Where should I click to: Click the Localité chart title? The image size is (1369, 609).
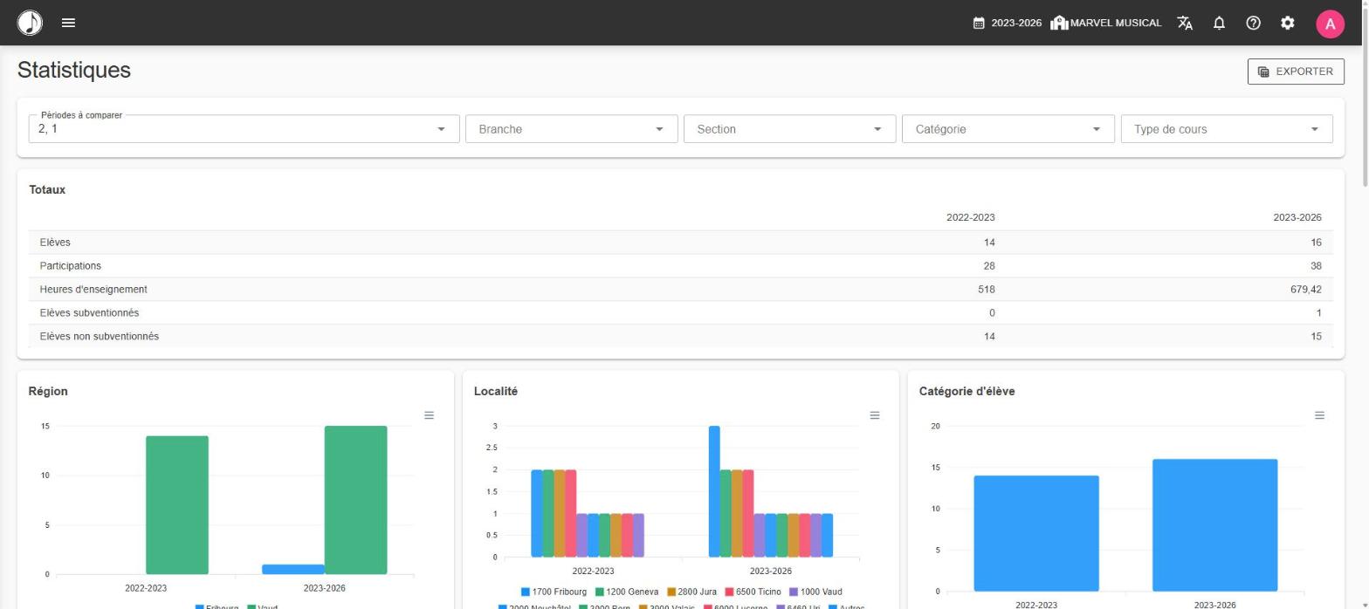pyautogui.click(x=496, y=392)
